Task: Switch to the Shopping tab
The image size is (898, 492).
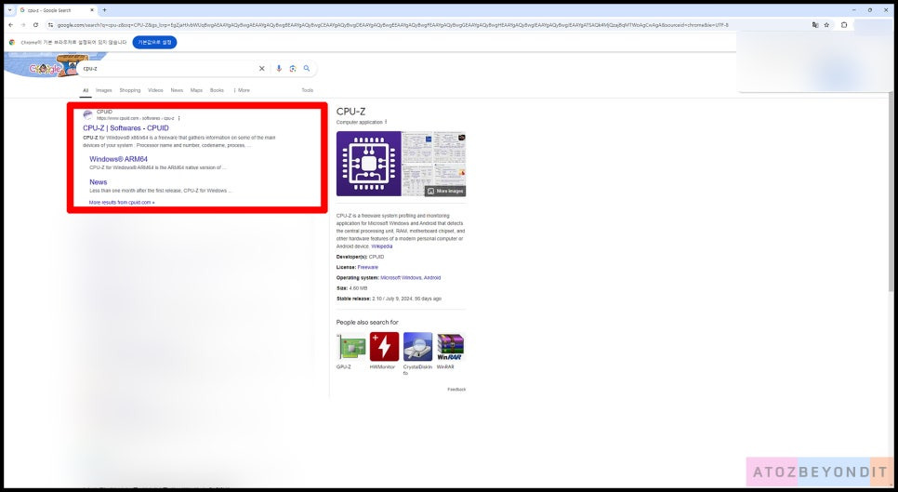Action: [130, 90]
